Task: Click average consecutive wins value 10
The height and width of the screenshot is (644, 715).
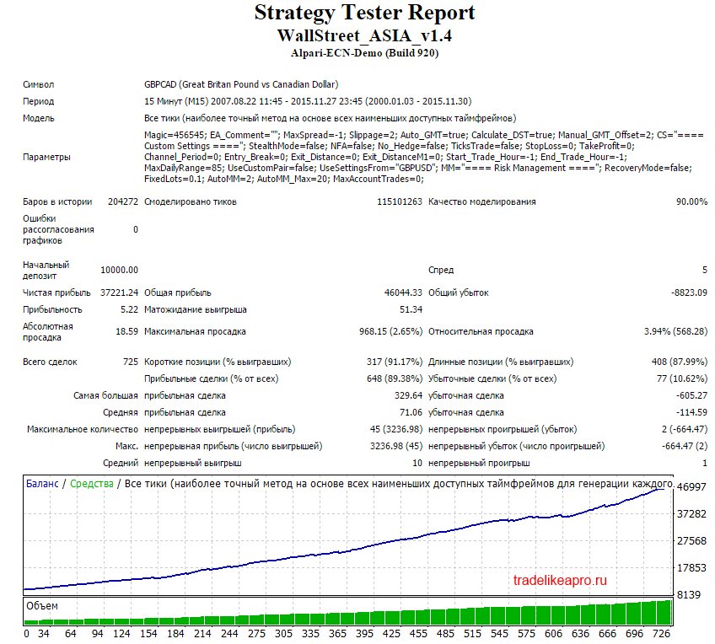Action: (417, 463)
